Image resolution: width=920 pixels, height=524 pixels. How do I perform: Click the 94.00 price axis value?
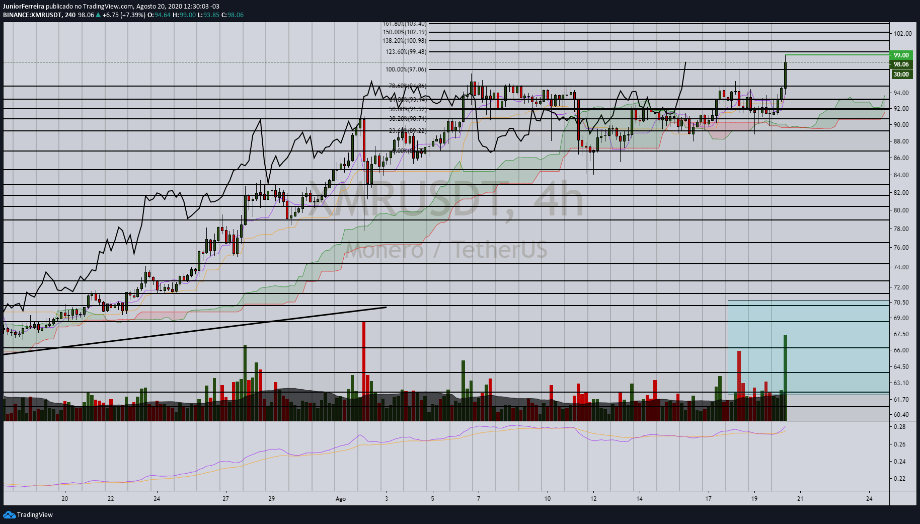pos(901,93)
